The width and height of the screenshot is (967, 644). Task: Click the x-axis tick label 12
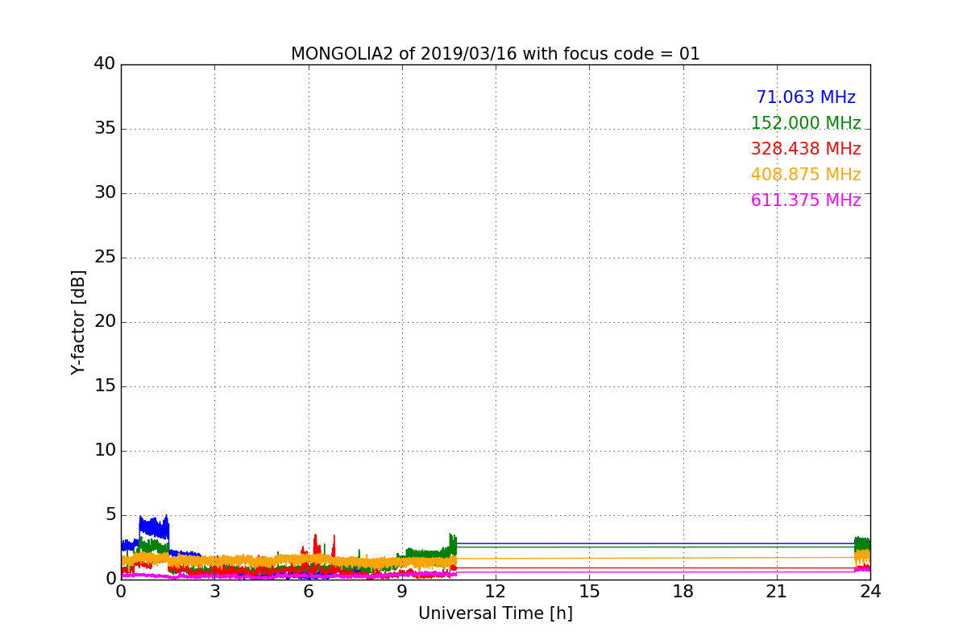[496, 591]
